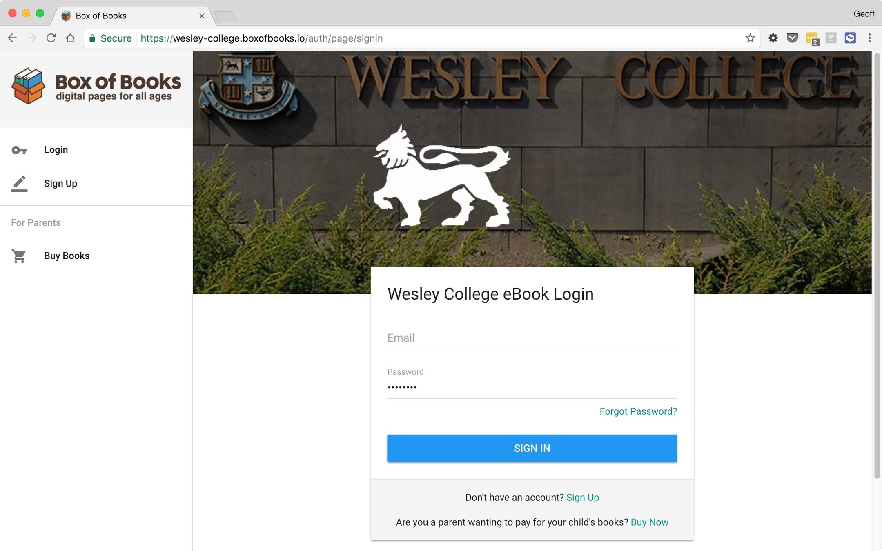Click the shopping cart icon for Buy Books
The width and height of the screenshot is (882, 551).
tap(19, 256)
